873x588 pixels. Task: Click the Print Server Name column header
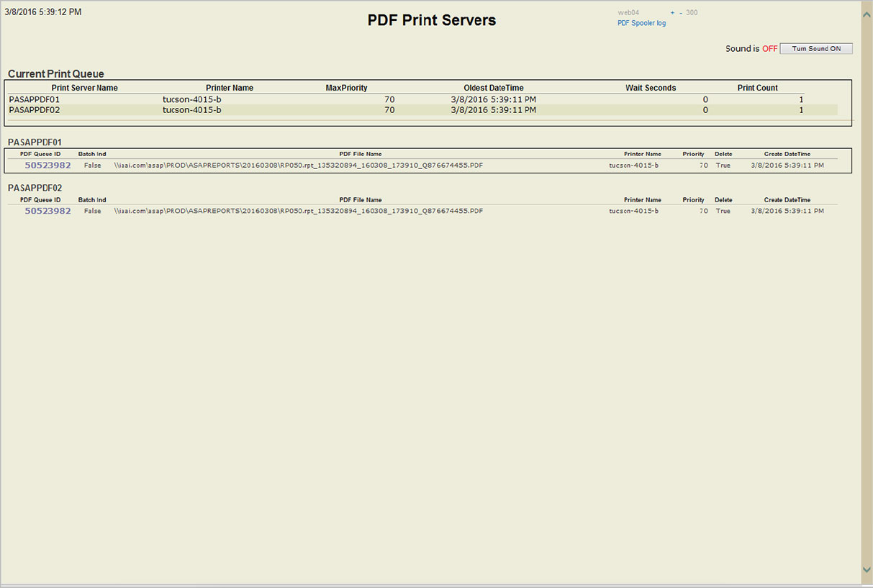pos(84,88)
